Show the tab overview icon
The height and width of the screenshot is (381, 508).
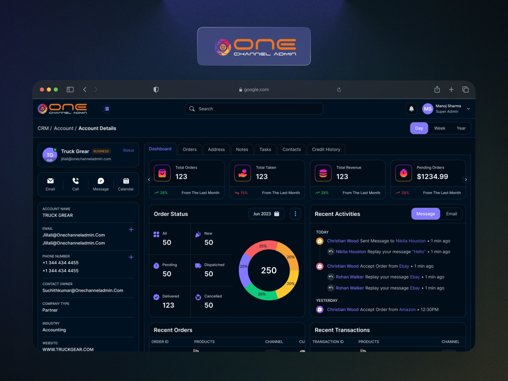pyautogui.click(x=465, y=89)
